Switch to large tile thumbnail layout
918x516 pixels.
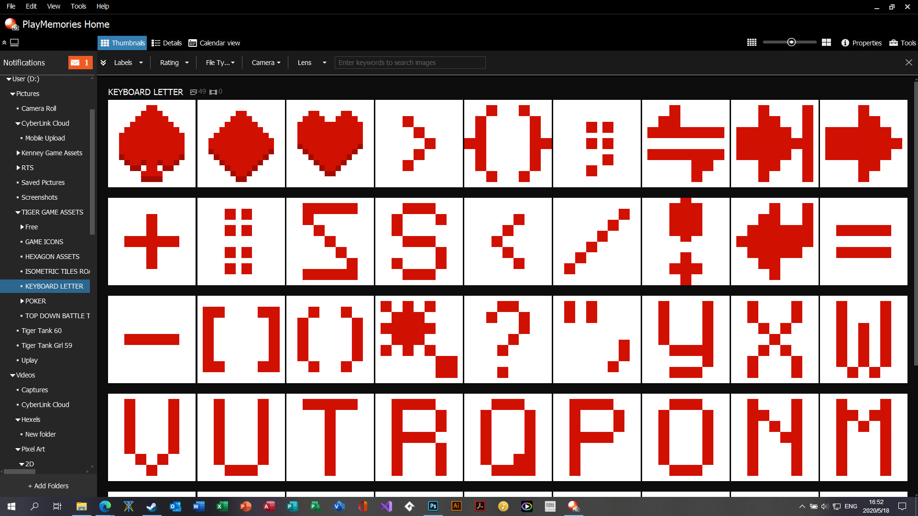click(x=826, y=43)
